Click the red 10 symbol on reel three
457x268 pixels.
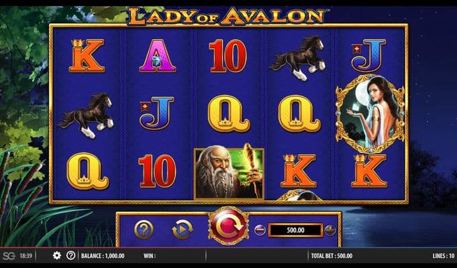(x=228, y=56)
